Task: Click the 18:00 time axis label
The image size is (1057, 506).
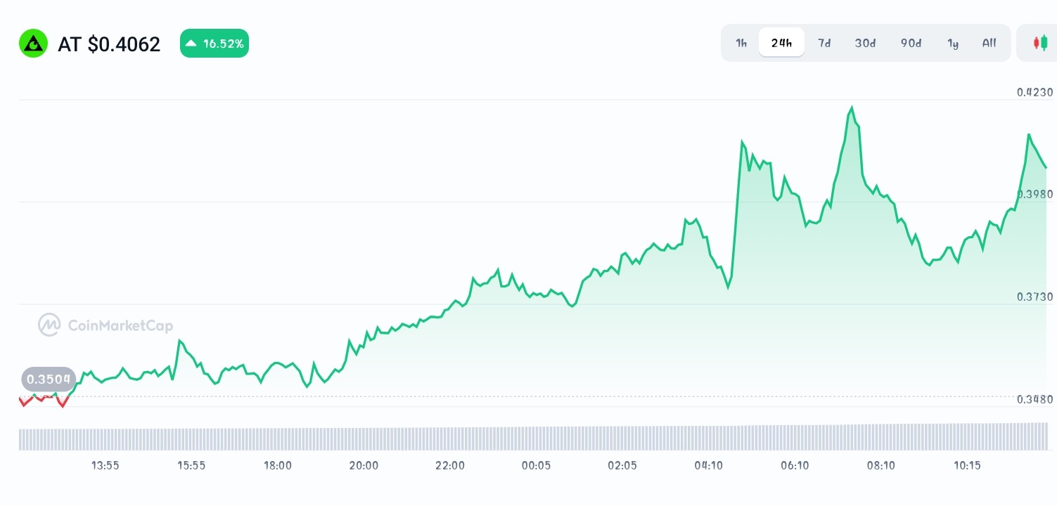Action: pos(278,465)
